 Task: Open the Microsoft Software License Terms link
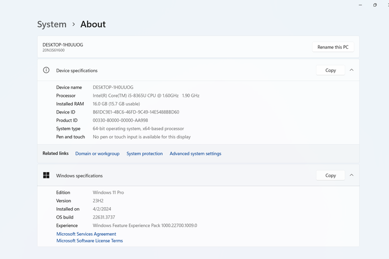tap(90, 241)
